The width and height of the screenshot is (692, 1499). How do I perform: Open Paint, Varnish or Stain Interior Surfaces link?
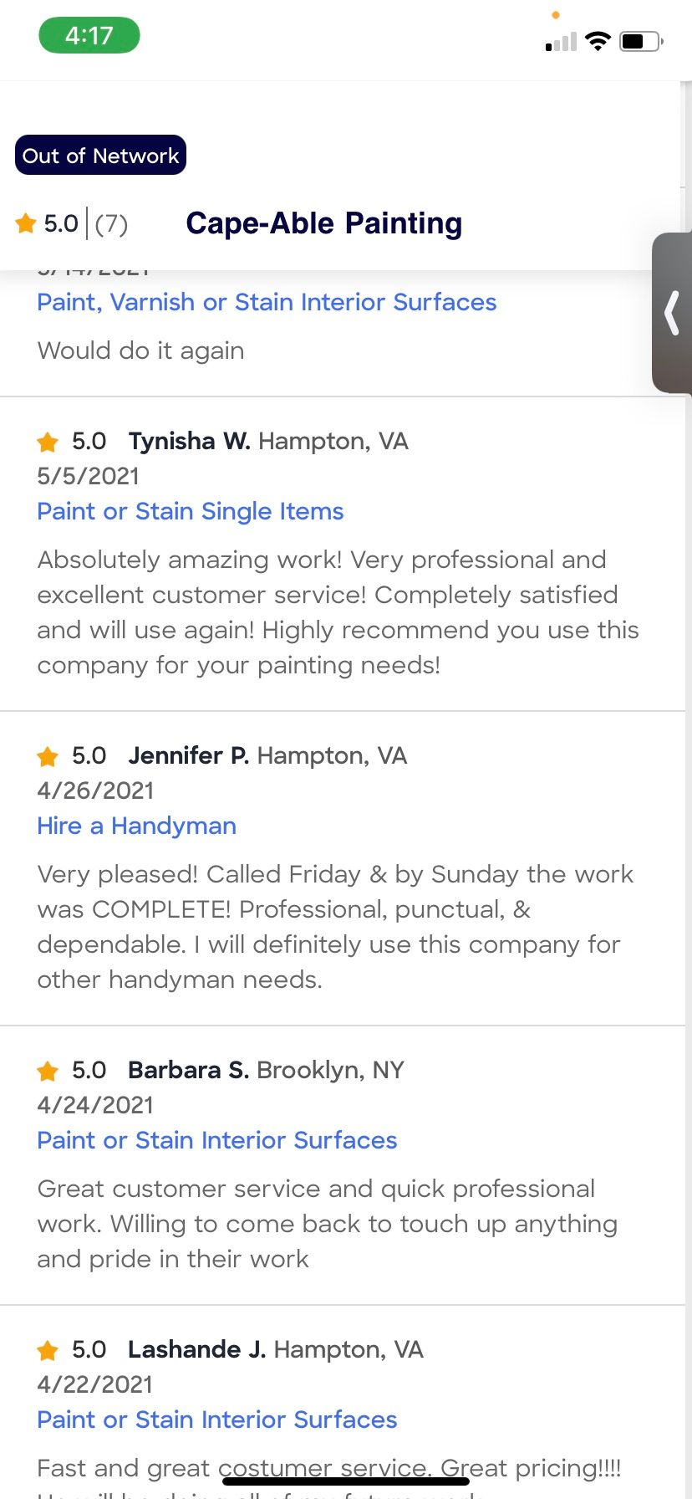pyautogui.click(x=267, y=302)
